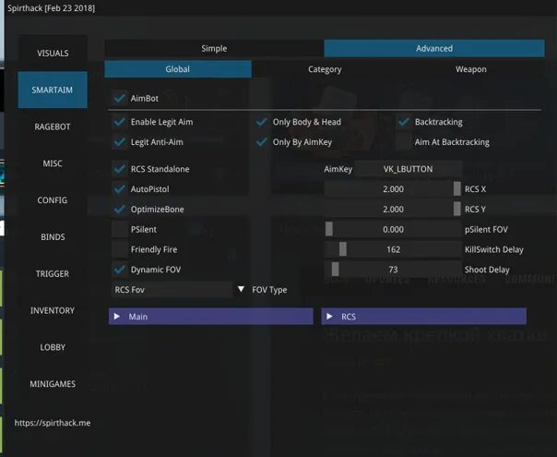Image resolution: width=557 pixels, height=457 pixels.
Task: Disable the Backtracking checkbox
Action: [404, 122]
